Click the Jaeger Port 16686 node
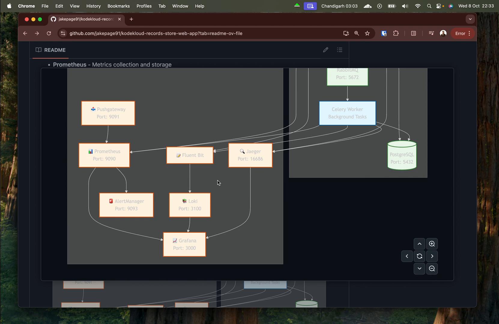 (x=250, y=155)
